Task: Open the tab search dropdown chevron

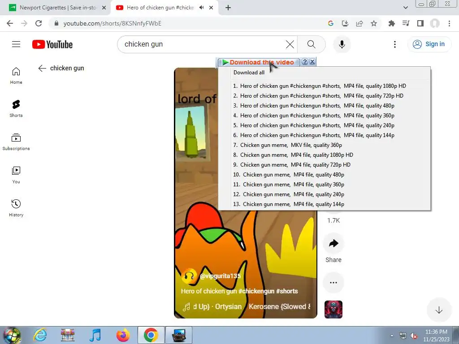Action: coord(405,8)
